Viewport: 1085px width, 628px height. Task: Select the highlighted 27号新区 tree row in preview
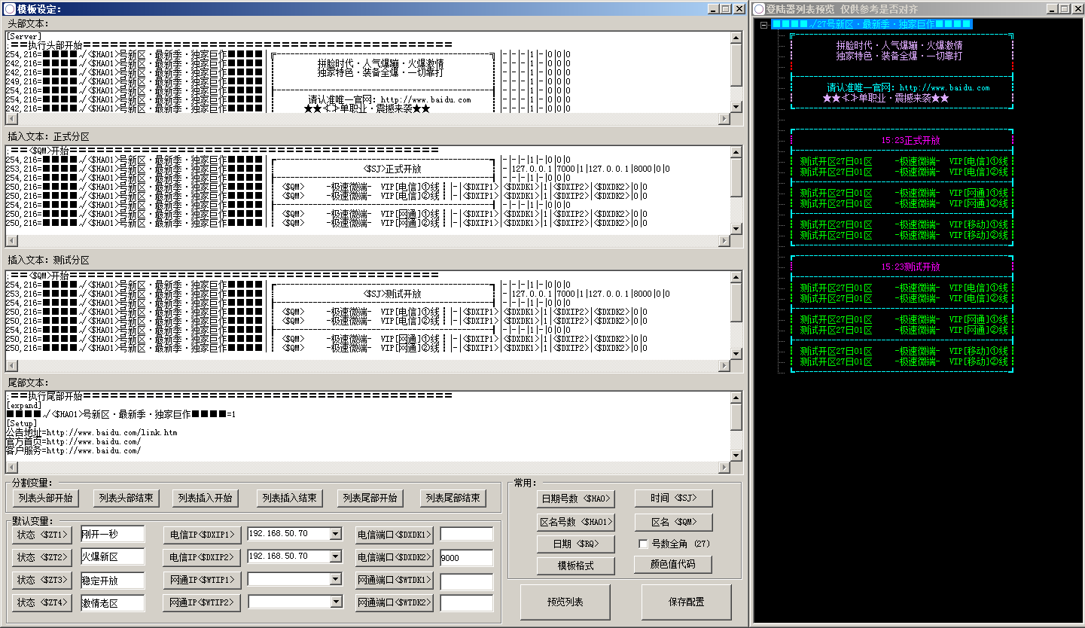coord(872,25)
